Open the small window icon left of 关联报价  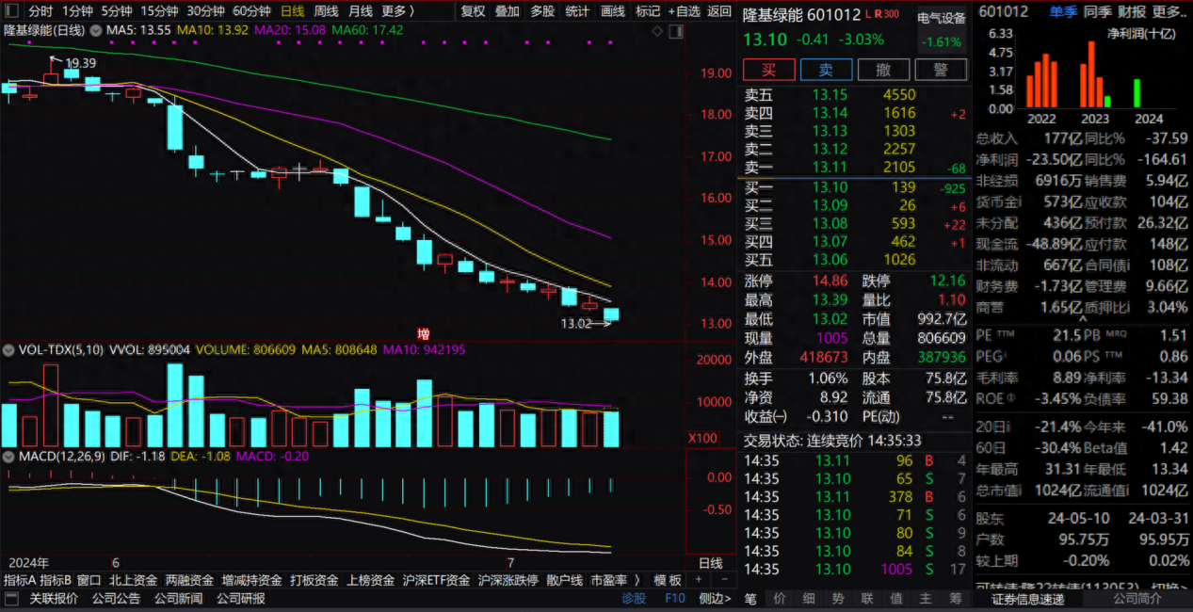point(11,598)
